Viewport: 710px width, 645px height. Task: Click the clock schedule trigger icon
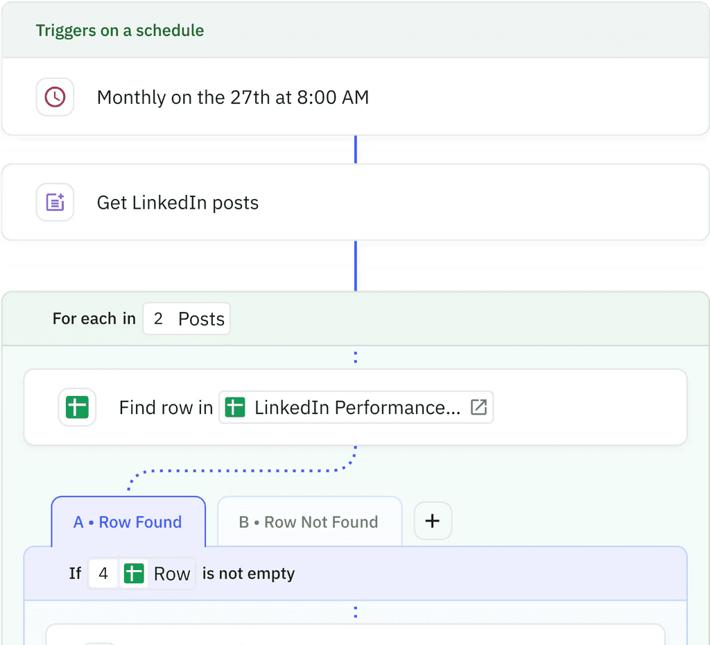(x=55, y=97)
